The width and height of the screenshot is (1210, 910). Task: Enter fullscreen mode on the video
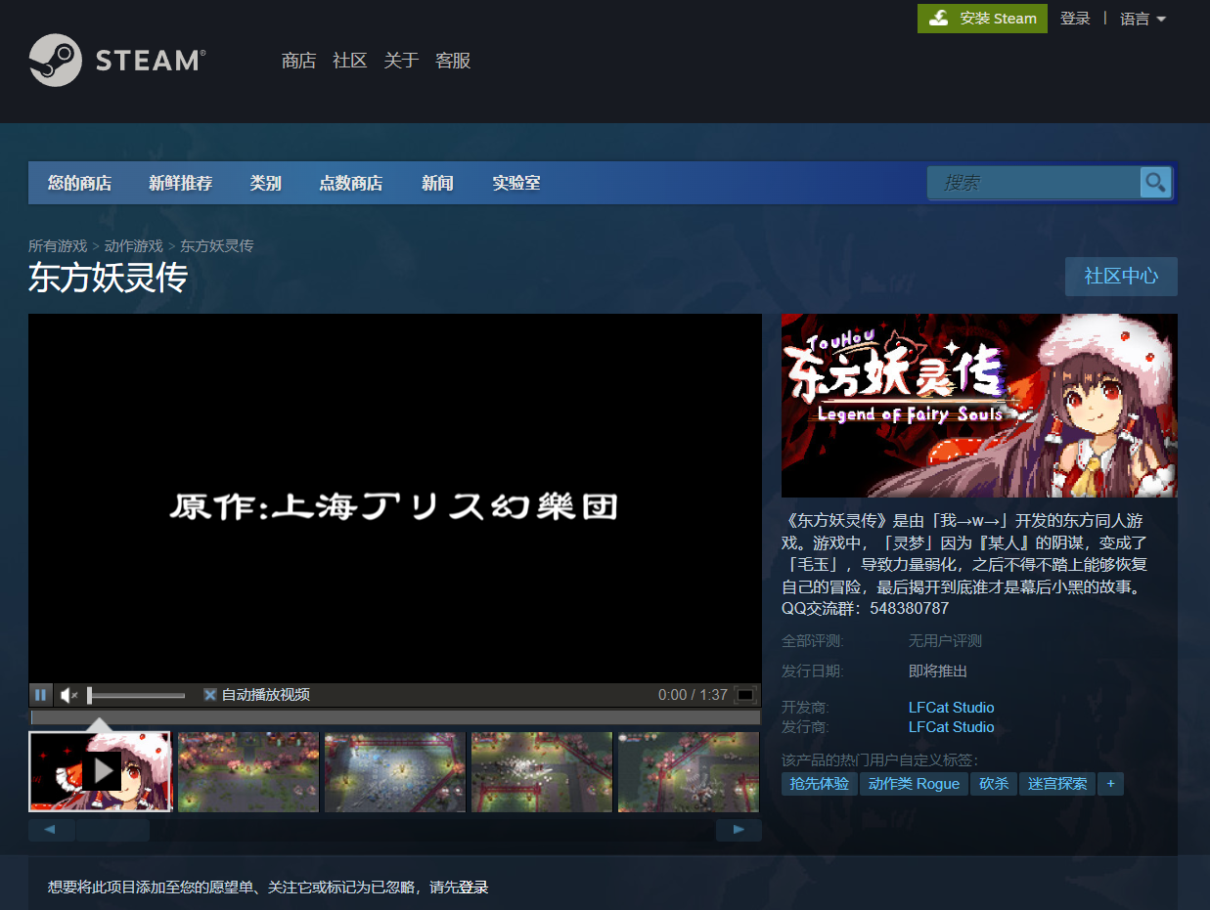[x=745, y=694]
